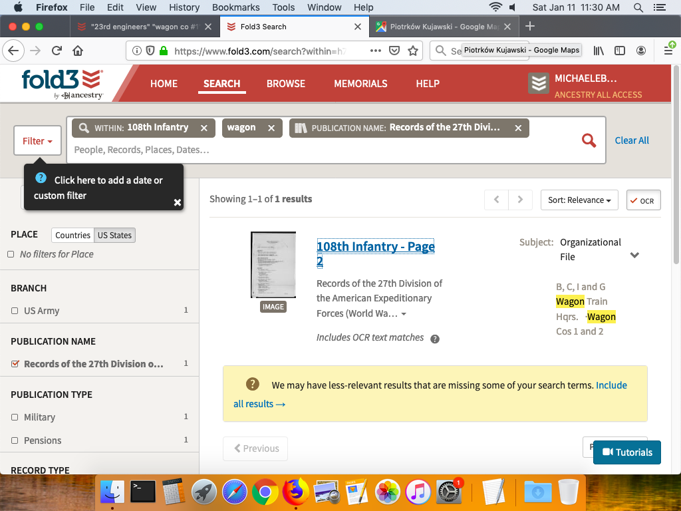Enable the Military publication type filter

tap(15, 417)
